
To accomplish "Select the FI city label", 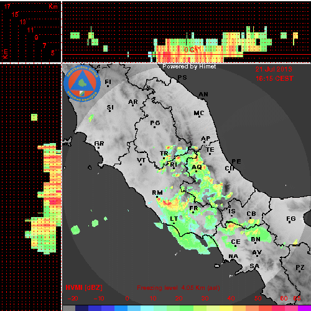I will [108, 82].
